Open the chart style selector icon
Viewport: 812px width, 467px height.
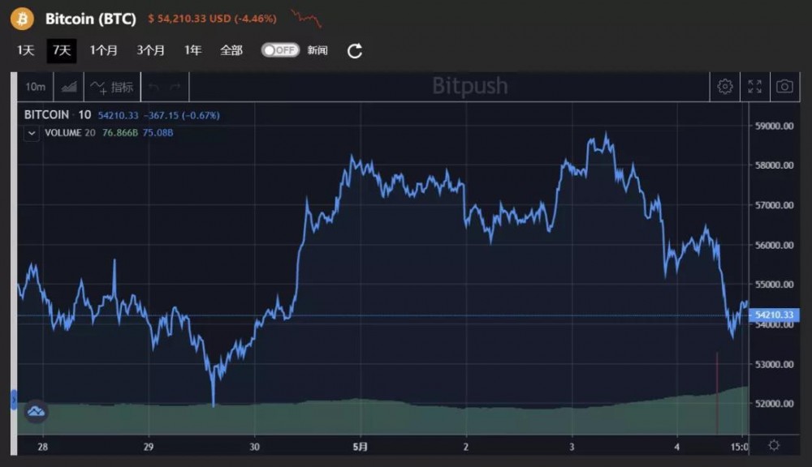(67, 85)
